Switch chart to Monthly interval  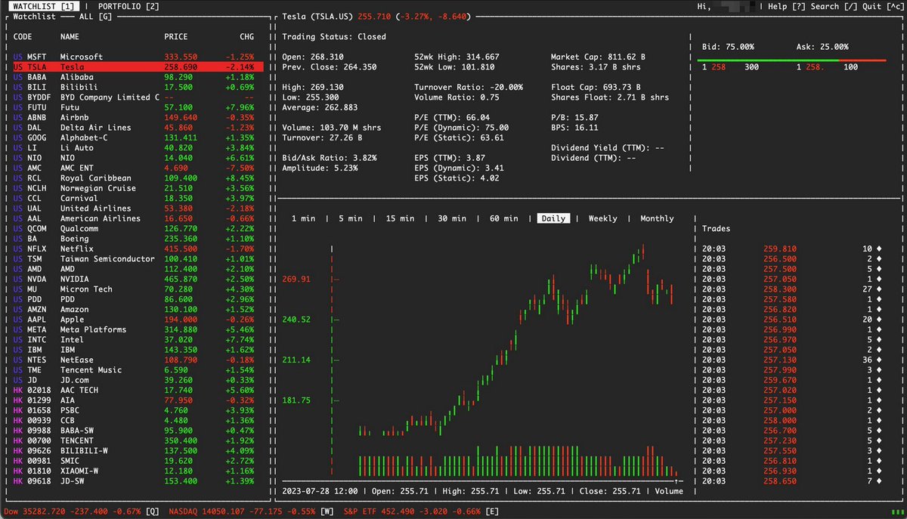tap(657, 218)
